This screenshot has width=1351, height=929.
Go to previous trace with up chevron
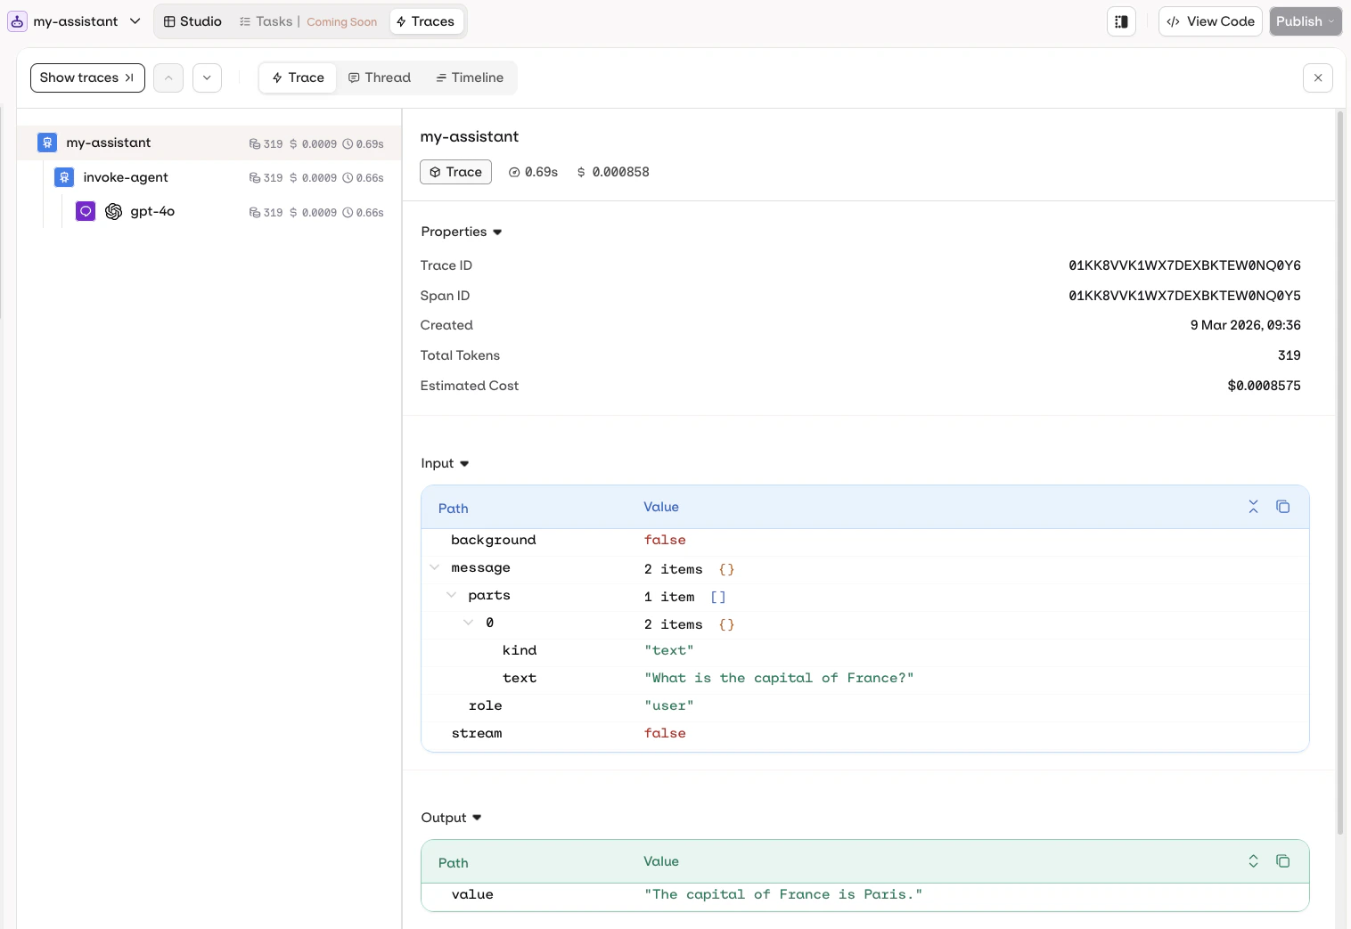(168, 77)
